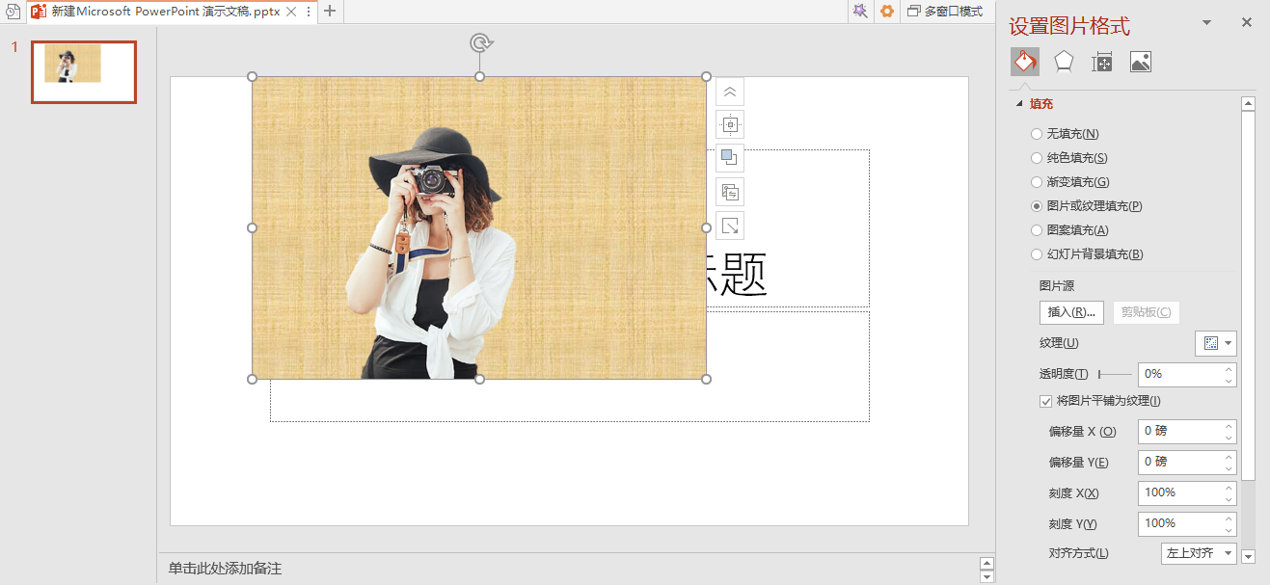This screenshot has width=1270, height=585.
Task: Open the 纹理 texture dropdown
Action: tap(1216, 343)
